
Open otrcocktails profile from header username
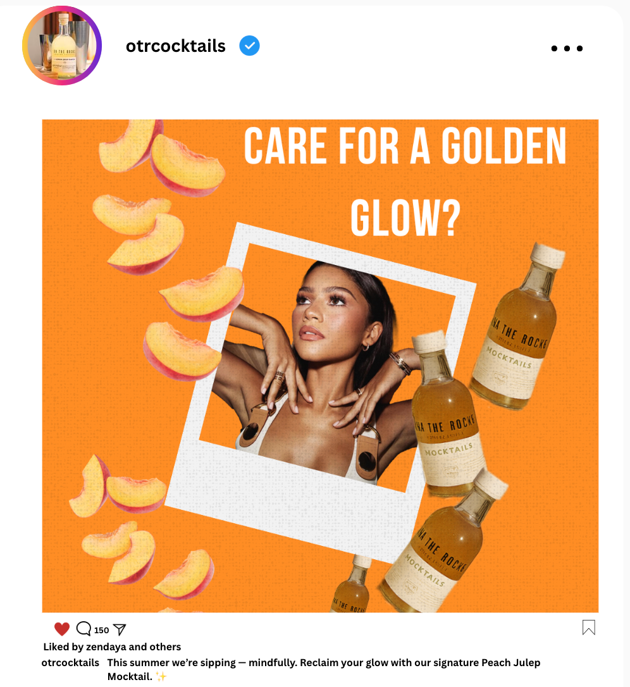pyautogui.click(x=176, y=46)
